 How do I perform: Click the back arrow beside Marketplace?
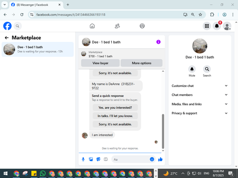click(x=7, y=37)
